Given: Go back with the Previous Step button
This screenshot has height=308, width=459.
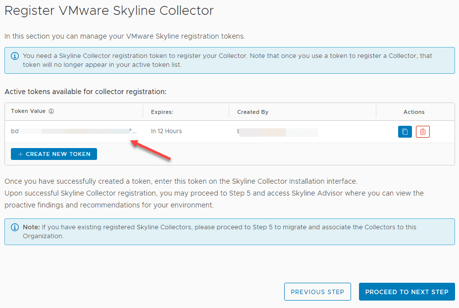Looking at the screenshot, I should point(317,292).
